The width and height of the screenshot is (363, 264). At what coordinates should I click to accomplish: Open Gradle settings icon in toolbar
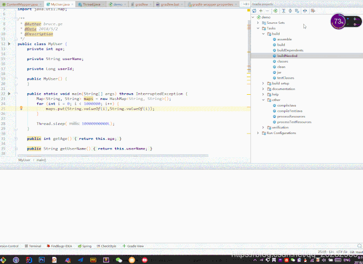313,11
